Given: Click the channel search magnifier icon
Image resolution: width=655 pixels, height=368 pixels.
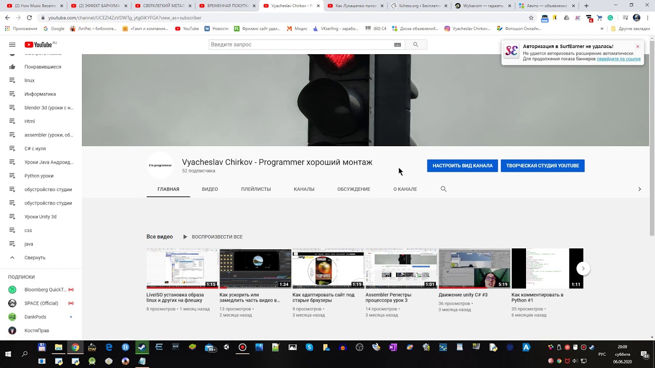Looking at the screenshot, I should (444, 189).
